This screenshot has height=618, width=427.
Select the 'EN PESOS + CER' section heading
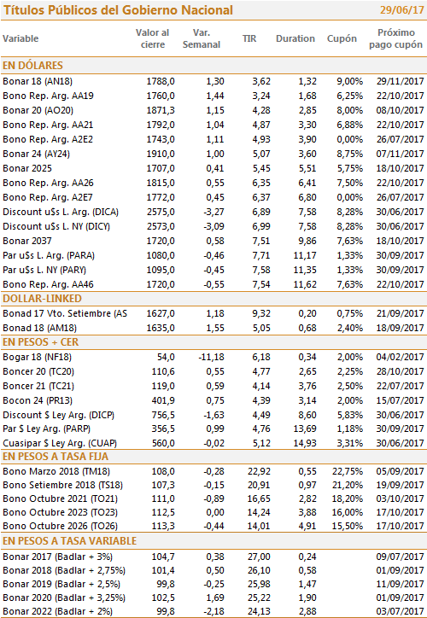coord(41,342)
